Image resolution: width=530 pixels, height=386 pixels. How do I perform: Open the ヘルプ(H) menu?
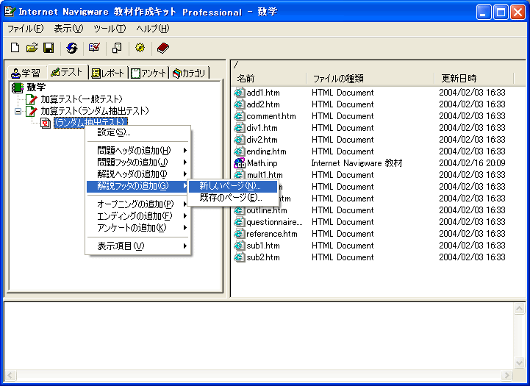point(153,29)
